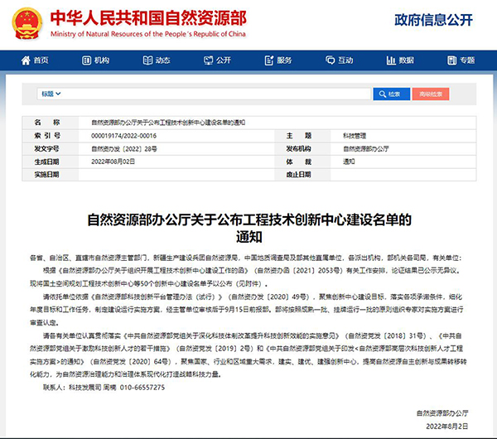The image size is (497, 439).
Task: Click the 自然资源部办公厅 signature line
Action: click(442, 413)
